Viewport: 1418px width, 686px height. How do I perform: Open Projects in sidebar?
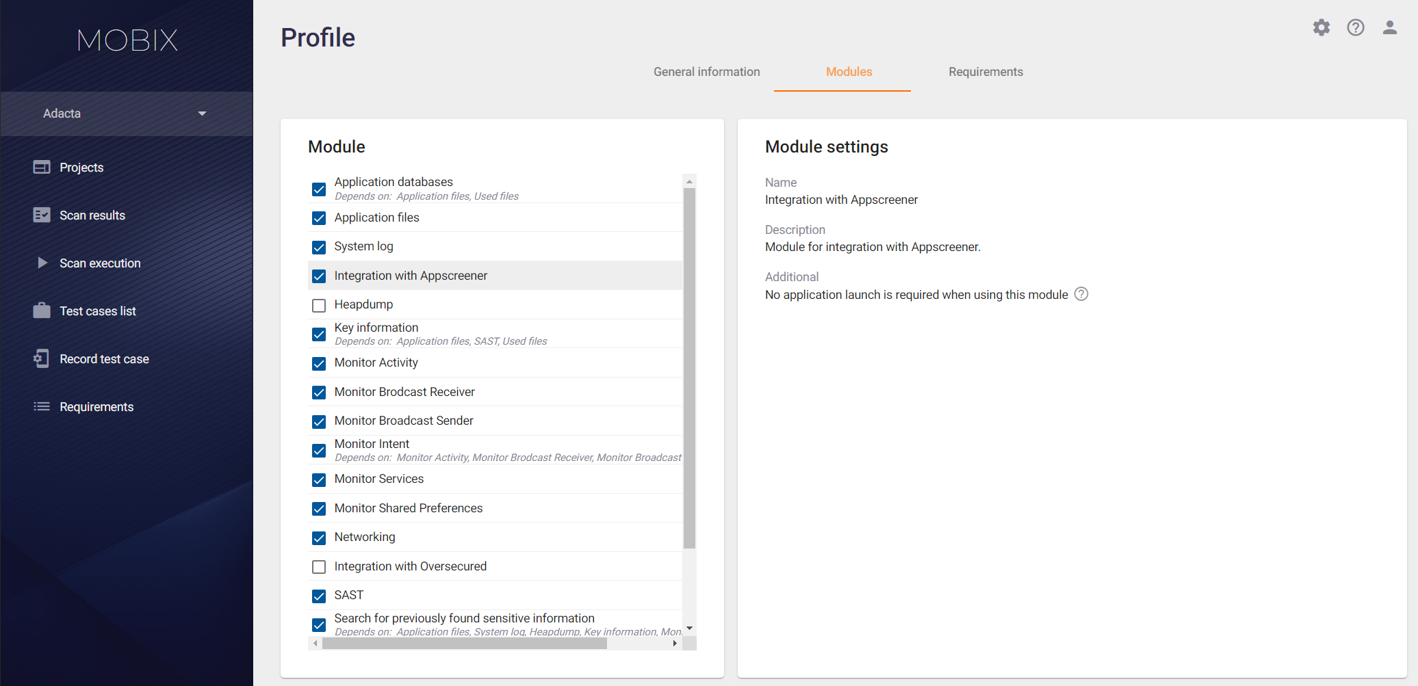point(81,168)
